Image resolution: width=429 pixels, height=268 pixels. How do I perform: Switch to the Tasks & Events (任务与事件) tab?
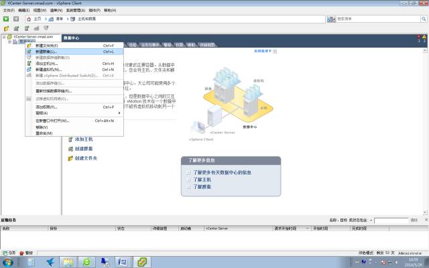[150, 45]
